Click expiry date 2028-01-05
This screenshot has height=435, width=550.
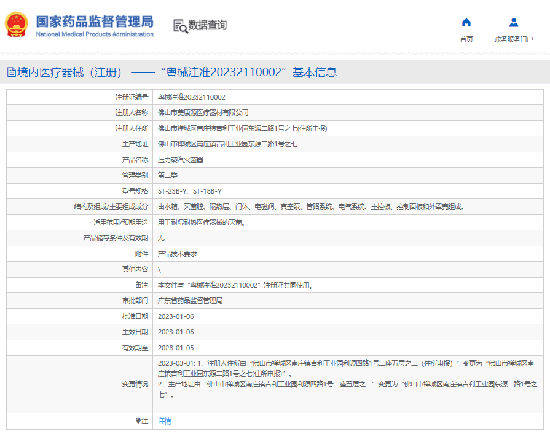coord(176,348)
